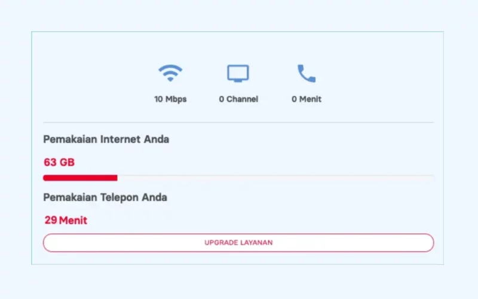The height and width of the screenshot is (299, 478).
Task: Click the telephone handset icon
Action: 307,73
